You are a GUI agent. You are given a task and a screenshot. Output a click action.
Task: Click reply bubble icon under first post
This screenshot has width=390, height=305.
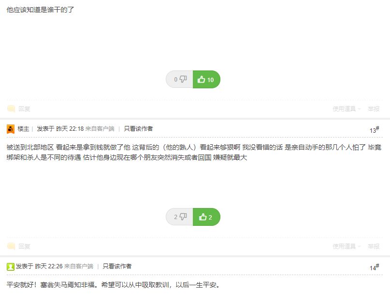(x=11, y=109)
